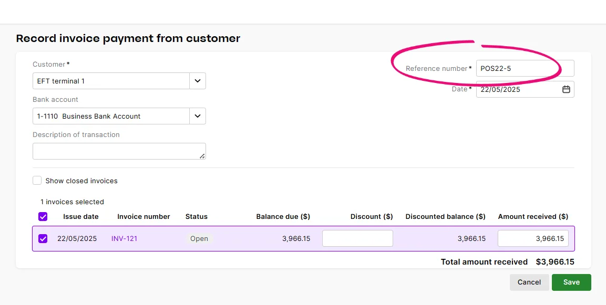Image resolution: width=606 pixels, height=305 pixels.
Task: Edit the Amount received value
Action: pyautogui.click(x=533, y=238)
